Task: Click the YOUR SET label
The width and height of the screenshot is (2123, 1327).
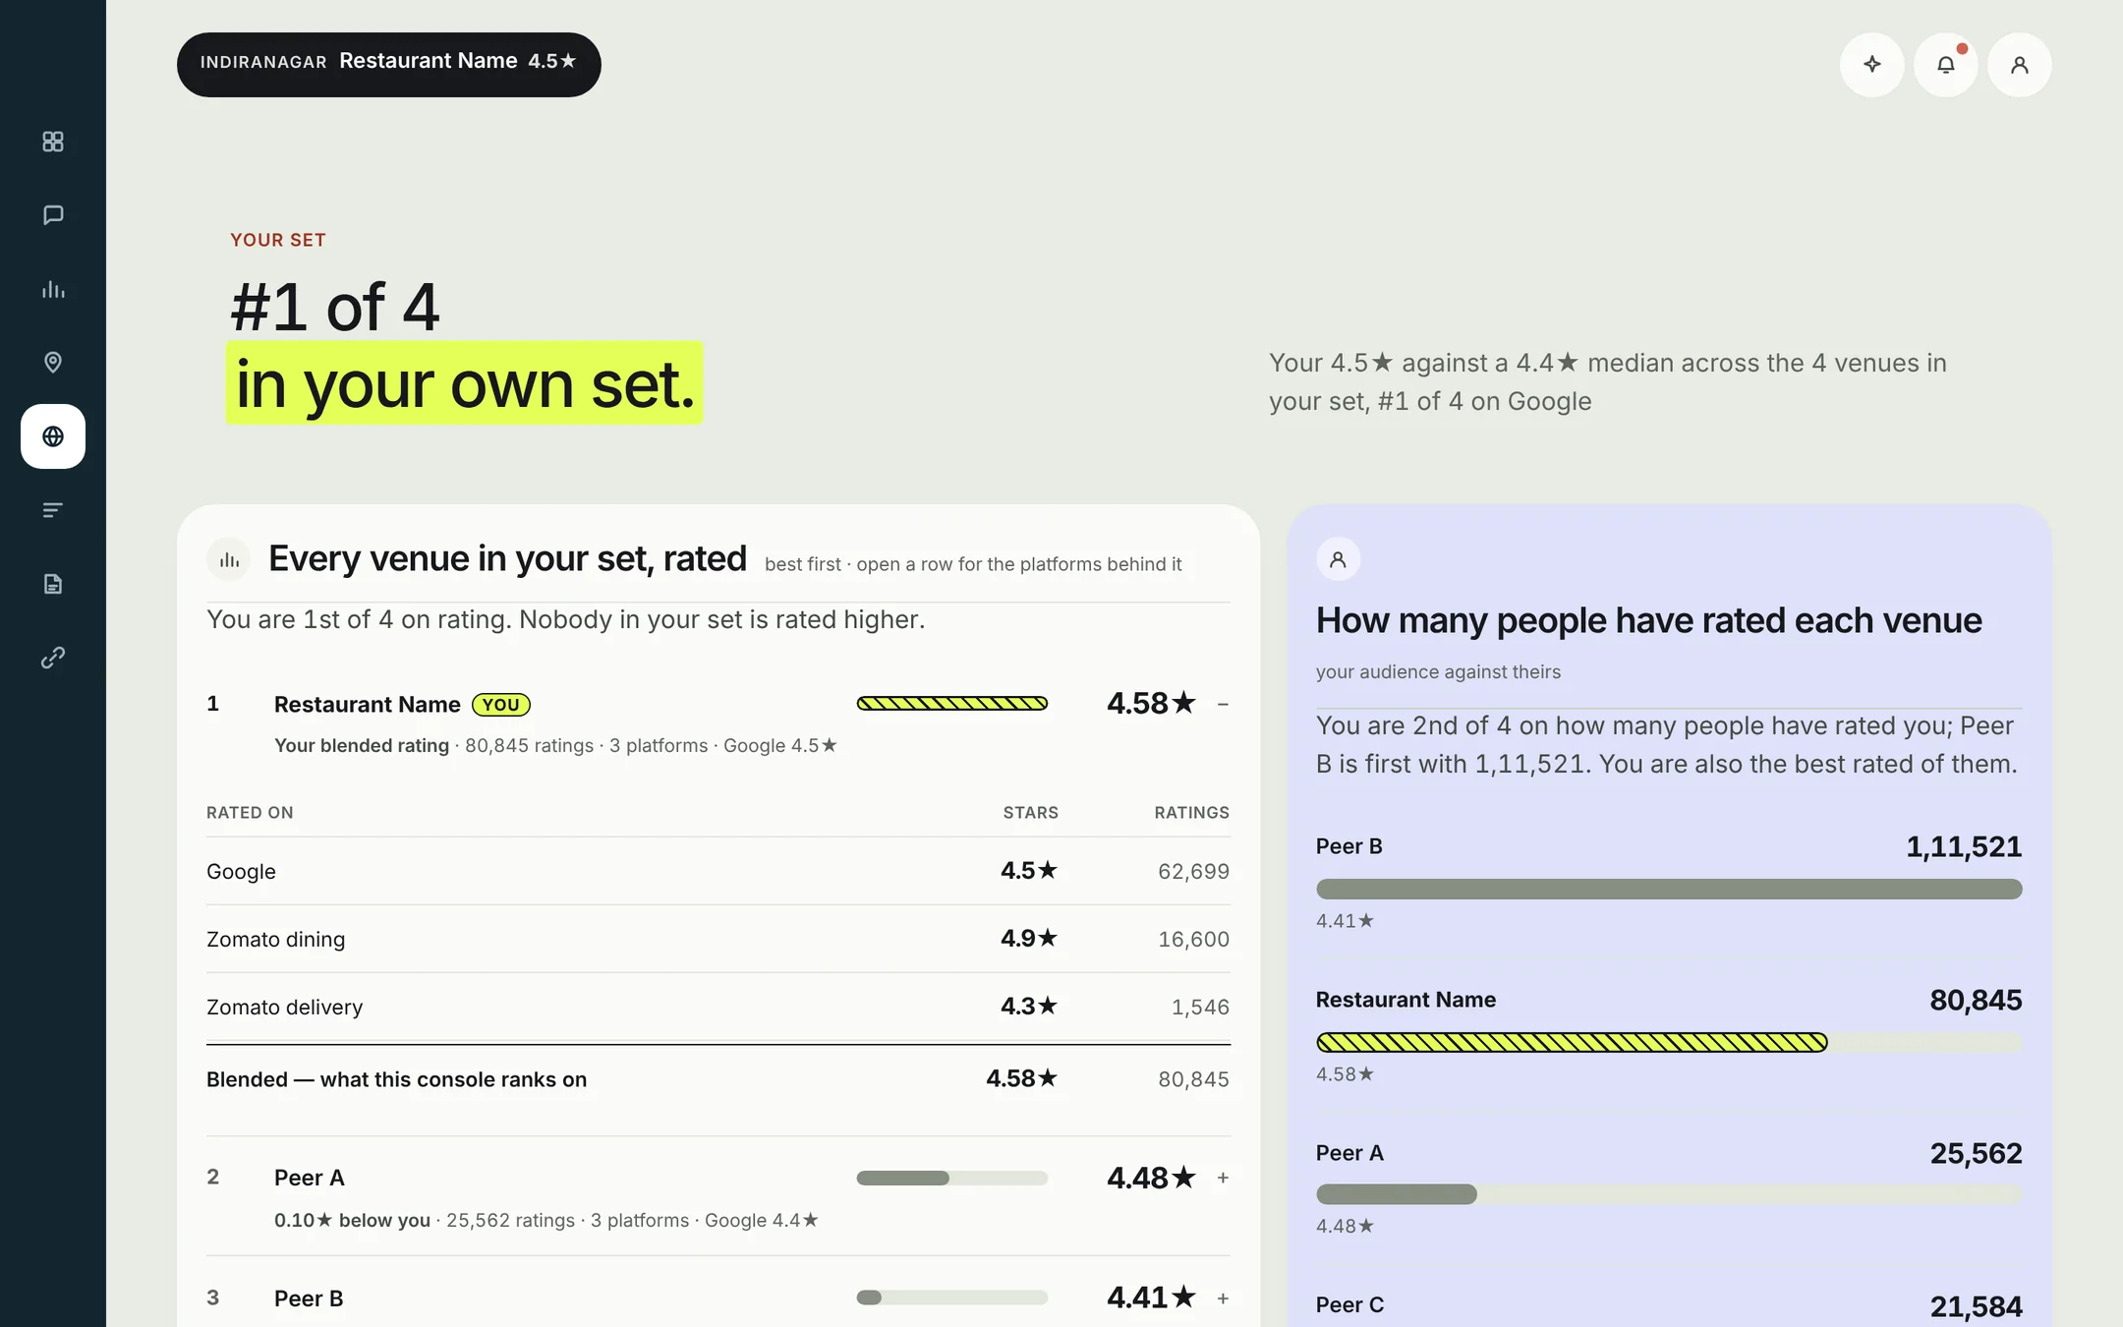Action: (x=278, y=240)
